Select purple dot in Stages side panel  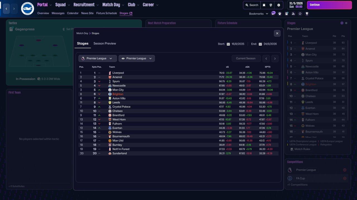[342, 23]
